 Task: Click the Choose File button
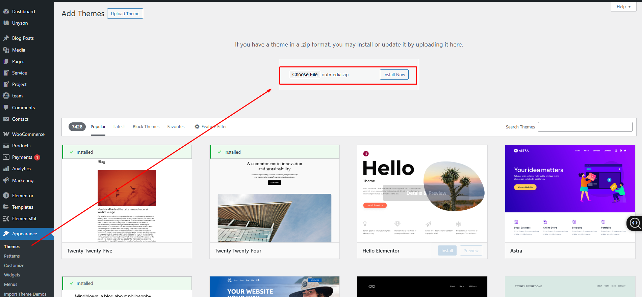click(305, 75)
